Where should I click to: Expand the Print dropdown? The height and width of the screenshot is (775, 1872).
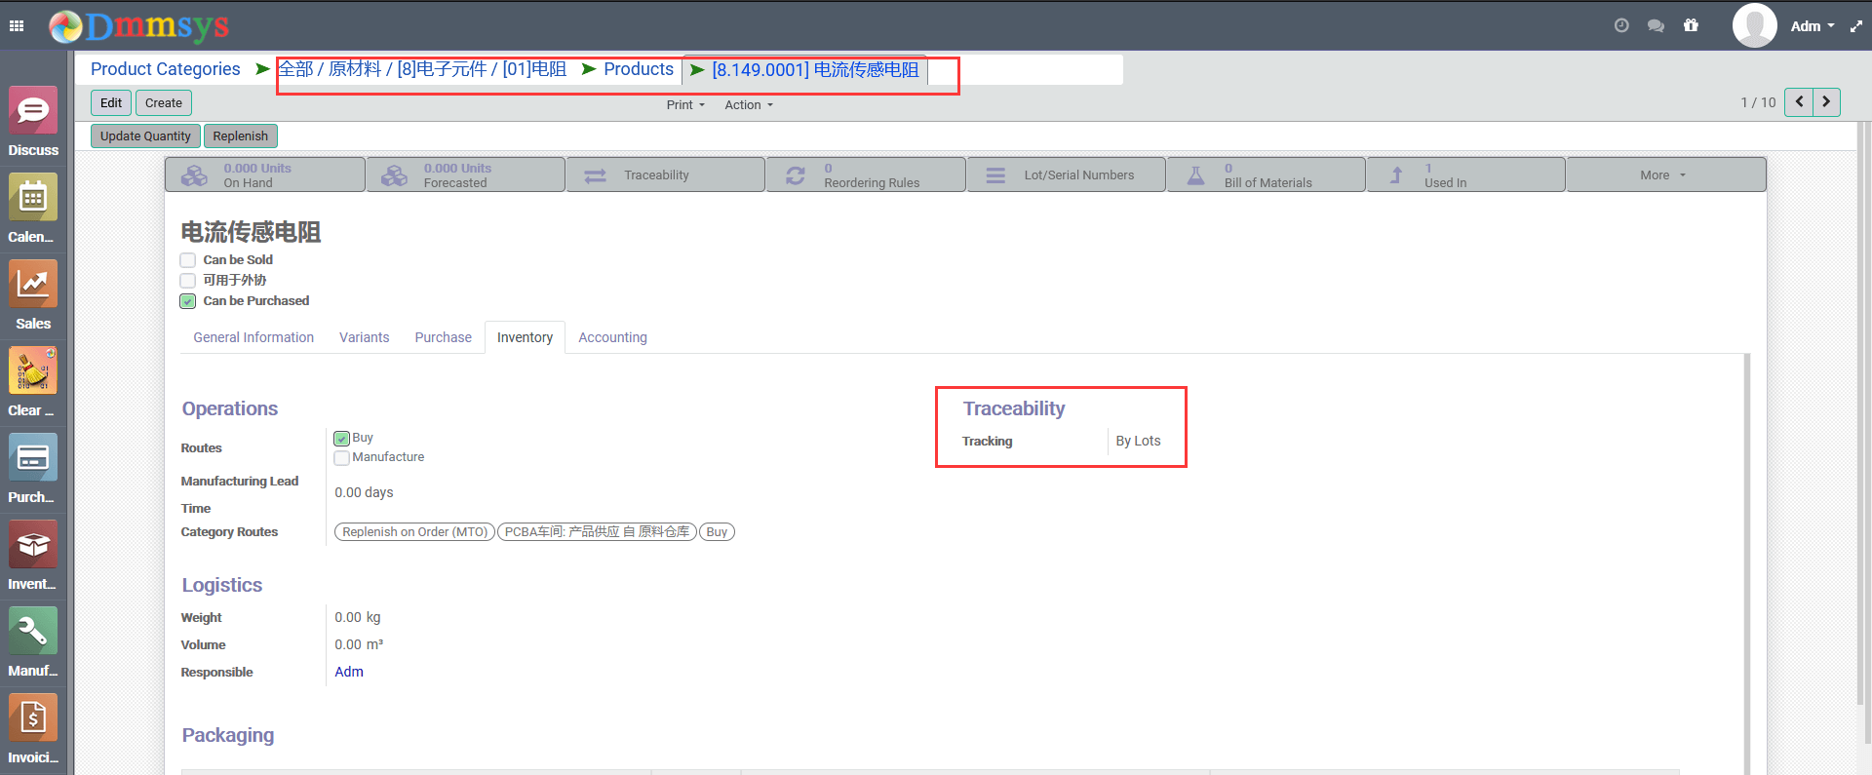coord(685,105)
